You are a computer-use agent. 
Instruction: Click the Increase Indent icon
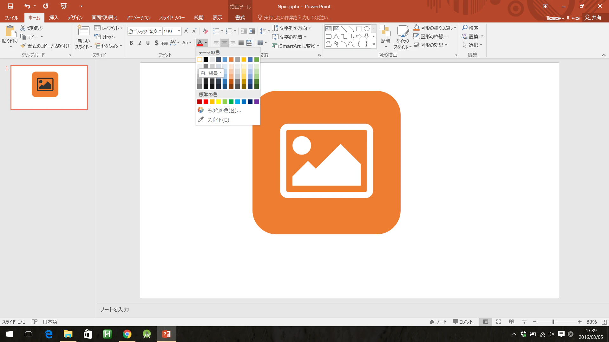click(x=252, y=31)
